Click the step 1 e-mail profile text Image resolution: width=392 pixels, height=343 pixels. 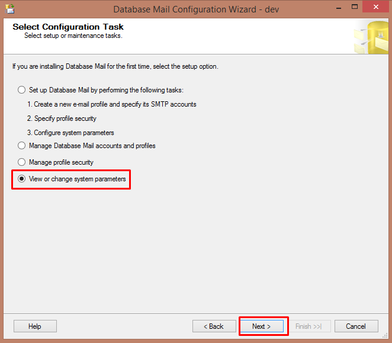(111, 104)
